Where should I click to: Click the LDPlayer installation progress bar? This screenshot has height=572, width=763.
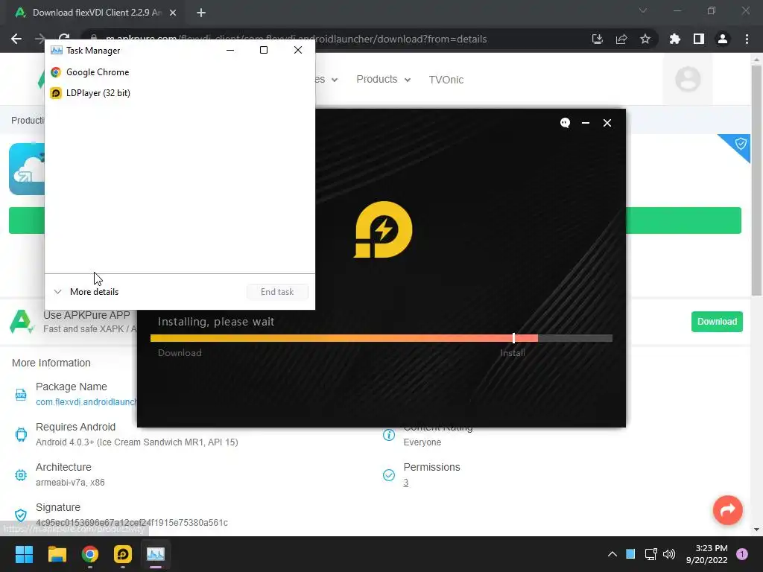(x=381, y=338)
